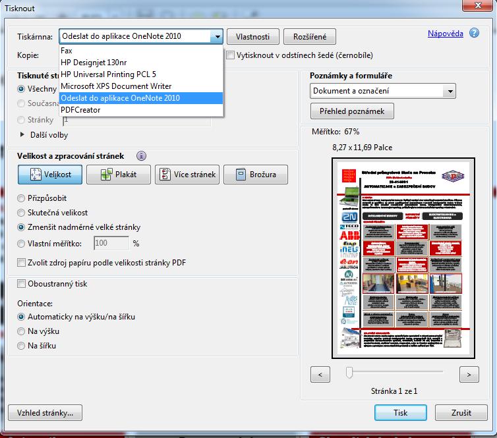Open the Nápověda help link
This screenshot has height=438, width=497.
(x=446, y=34)
